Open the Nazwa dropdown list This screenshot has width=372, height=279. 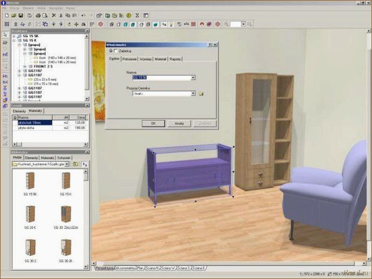[193, 78]
